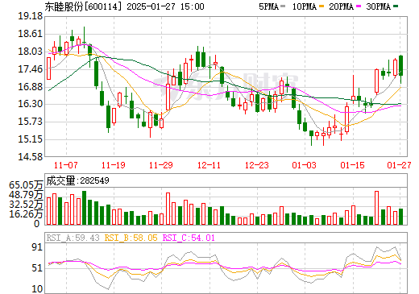Click the 01-27 date axis label
Viewport: 419px width, 294px height.
(x=399, y=165)
